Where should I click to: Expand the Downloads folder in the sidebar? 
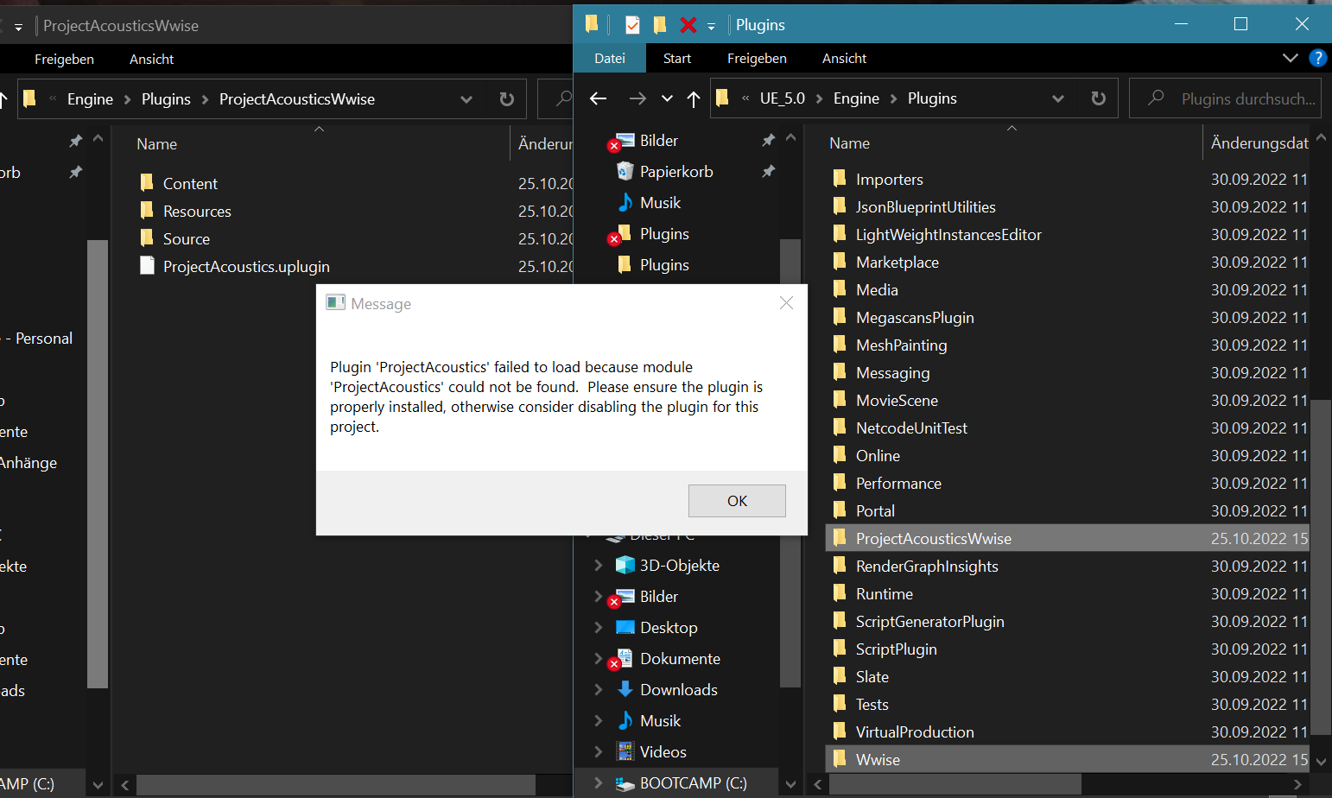[599, 689]
